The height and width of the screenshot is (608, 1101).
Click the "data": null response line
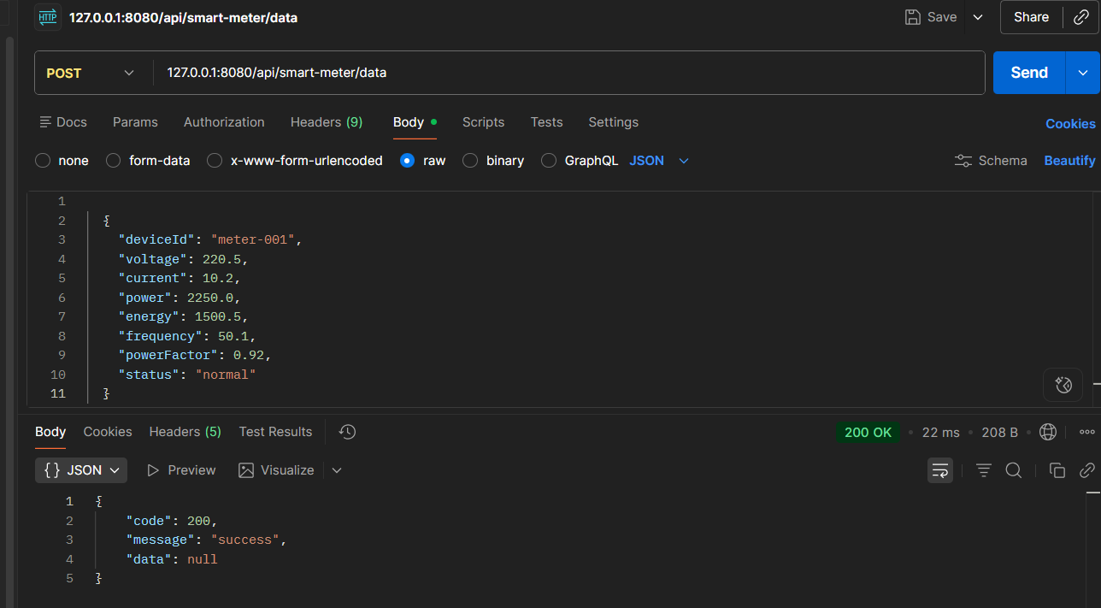pyautogui.click(x=172, y=559)
